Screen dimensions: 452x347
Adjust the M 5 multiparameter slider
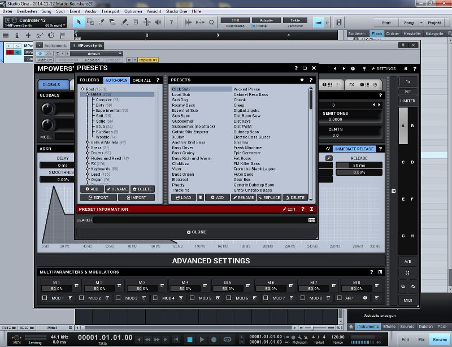[x=228, y=288]
